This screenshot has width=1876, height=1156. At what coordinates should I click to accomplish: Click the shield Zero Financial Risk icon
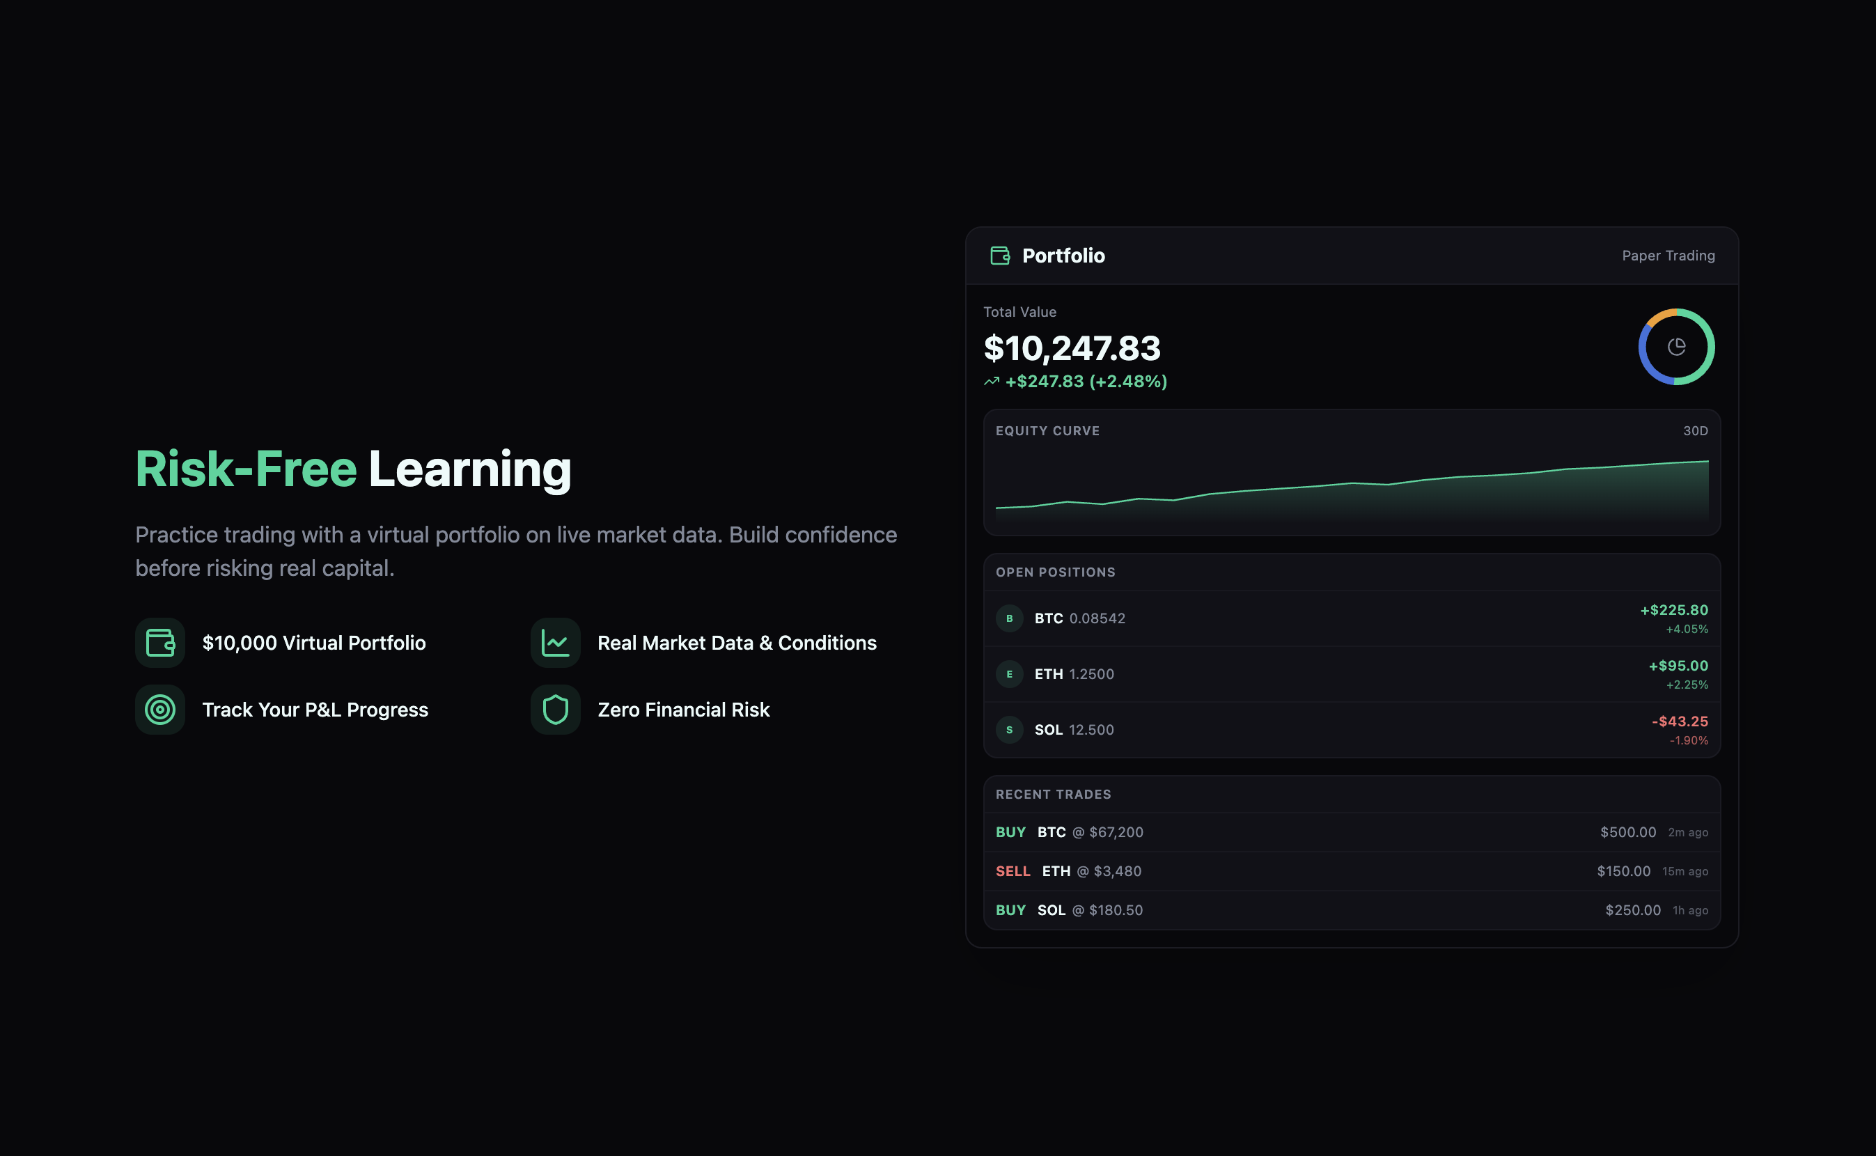pyautogui.click(x=555, y=710)
